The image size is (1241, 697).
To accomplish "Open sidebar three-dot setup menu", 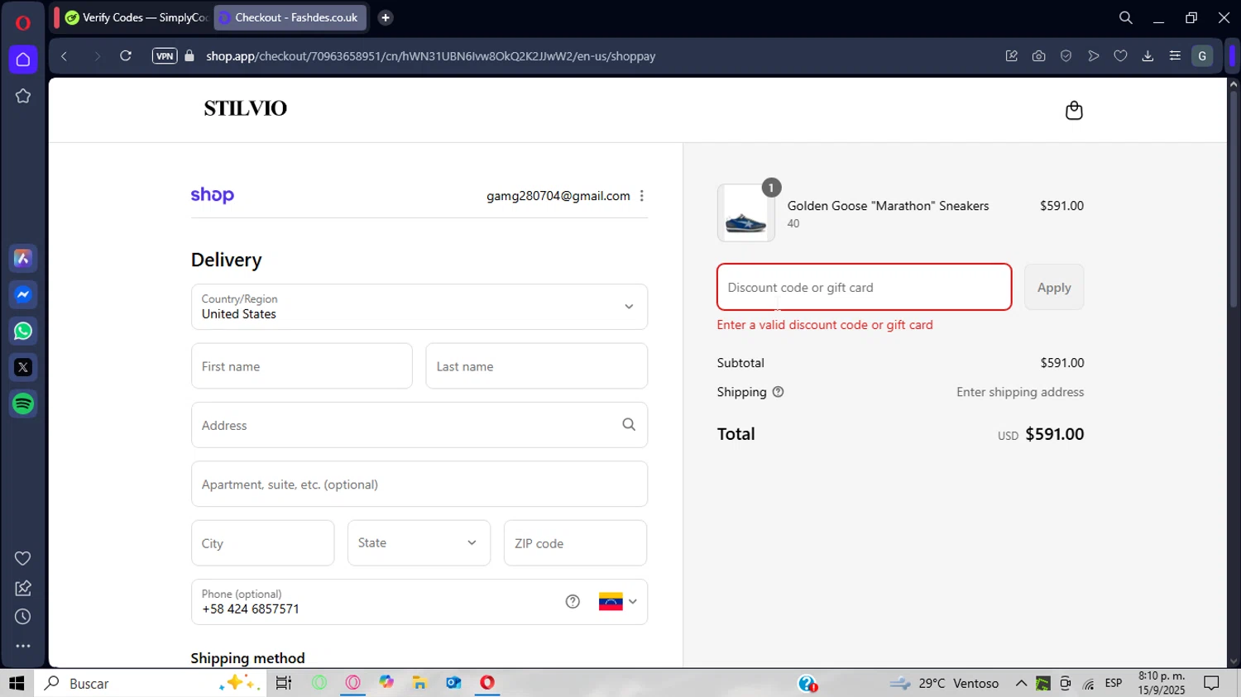I will [x=23, y=647].
